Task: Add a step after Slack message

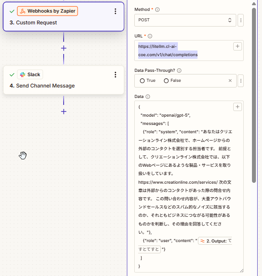Action: point(64,111)
